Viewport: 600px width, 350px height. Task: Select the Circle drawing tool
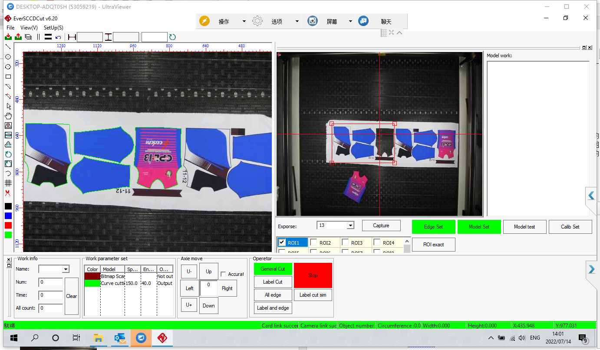coord(8,57)
